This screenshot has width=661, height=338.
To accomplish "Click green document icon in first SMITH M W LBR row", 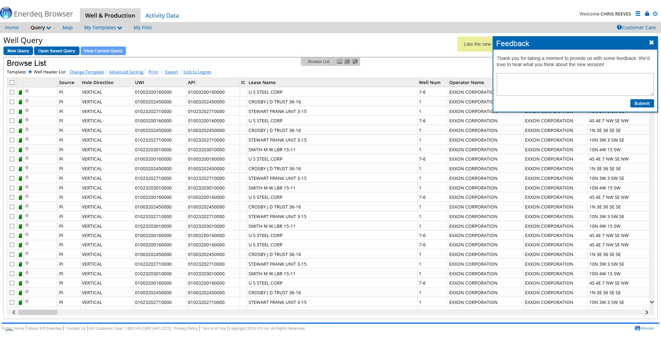I will (x=20, y=150).
